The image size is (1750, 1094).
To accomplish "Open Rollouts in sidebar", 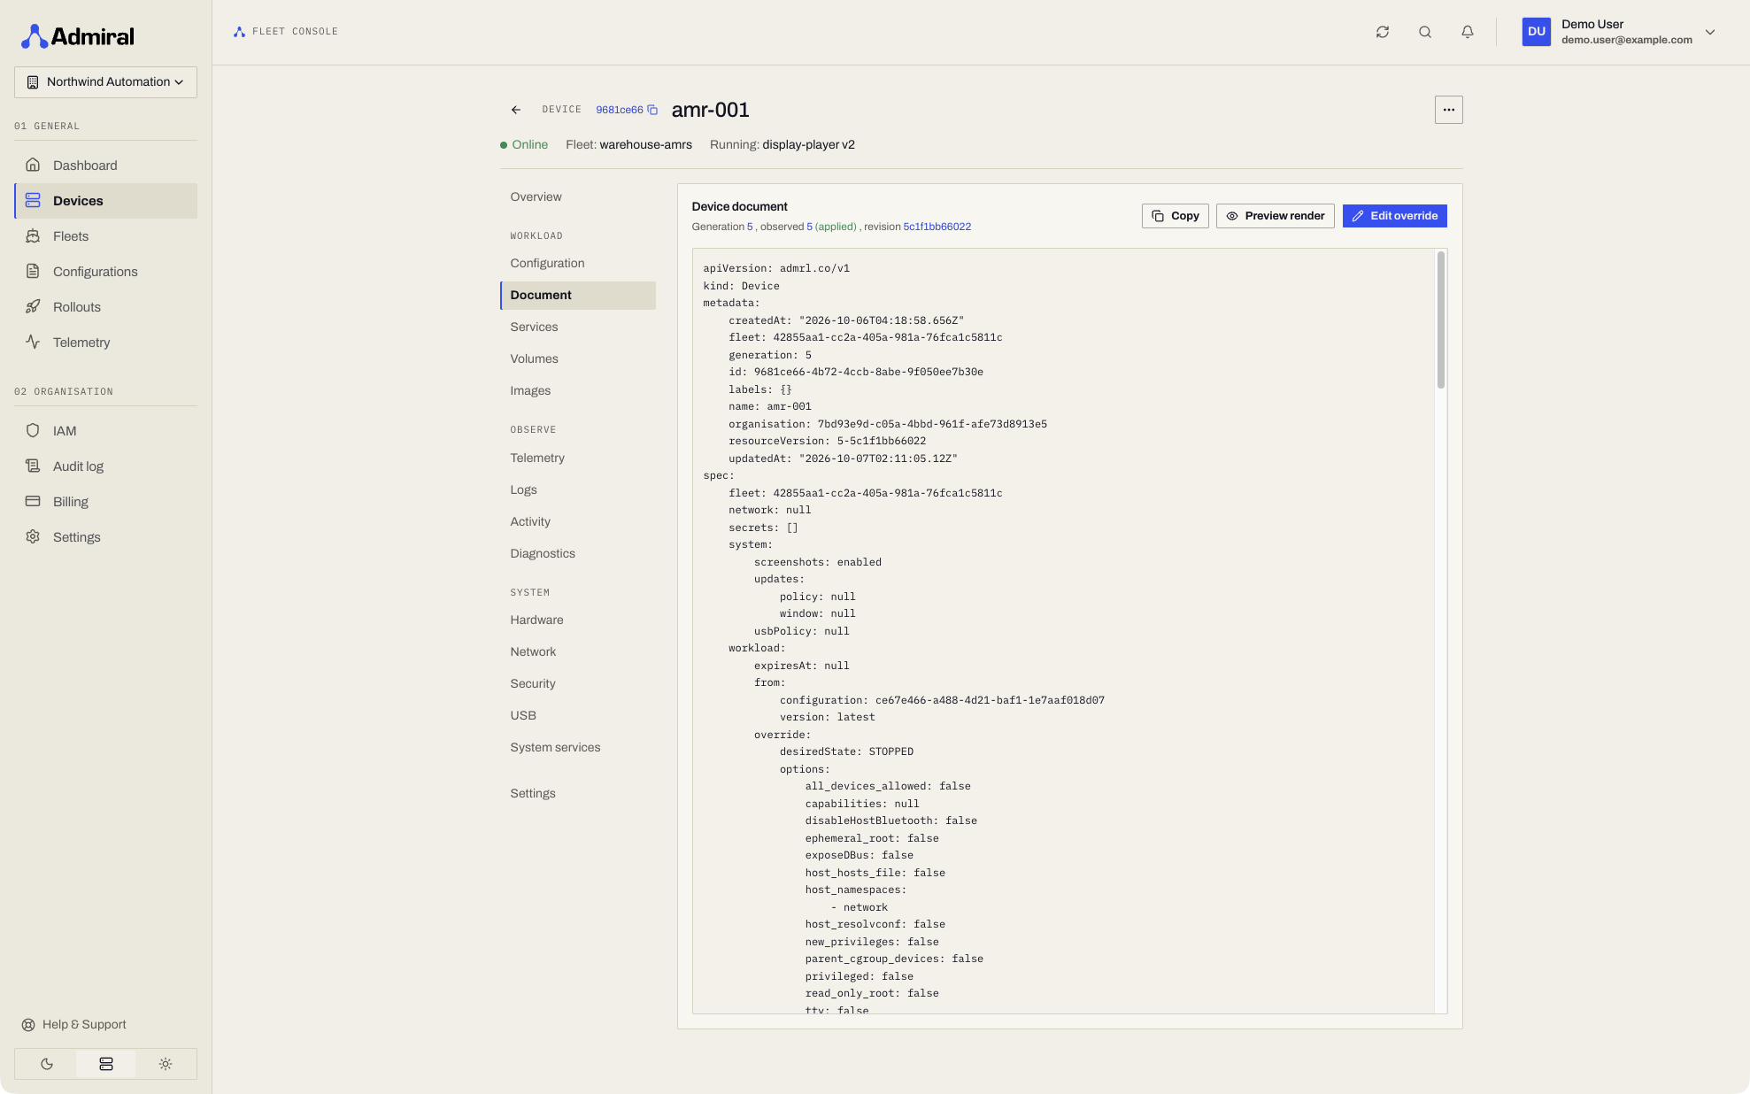I will (105, 307).
